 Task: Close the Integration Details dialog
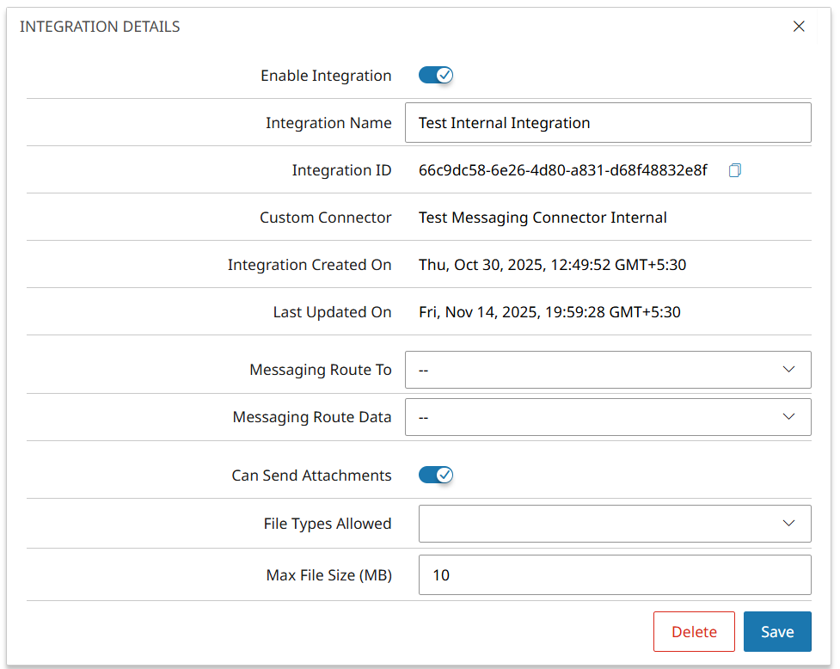(x=798, y=27)
